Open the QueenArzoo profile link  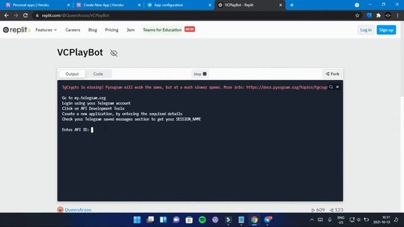pyautogui.click(x=78, y=210)
